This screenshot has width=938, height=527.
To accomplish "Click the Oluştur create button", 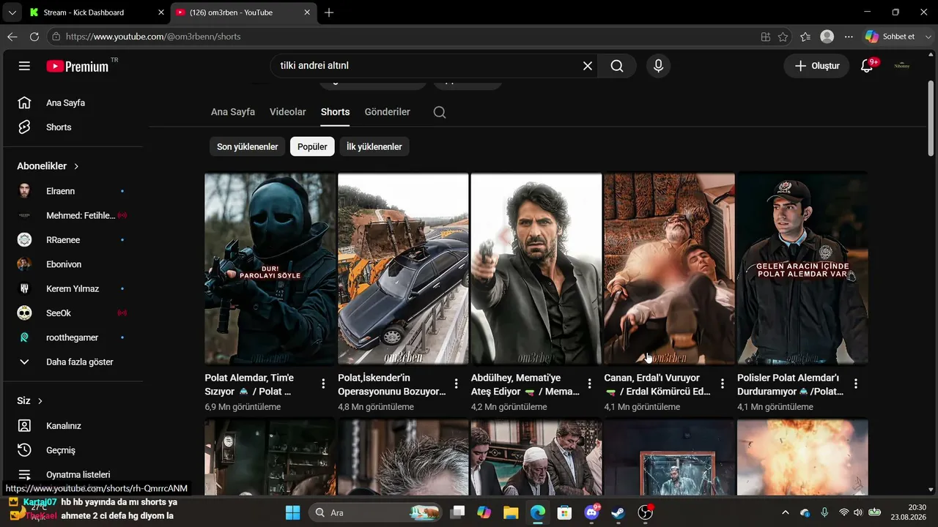I will tap(817, 66).
